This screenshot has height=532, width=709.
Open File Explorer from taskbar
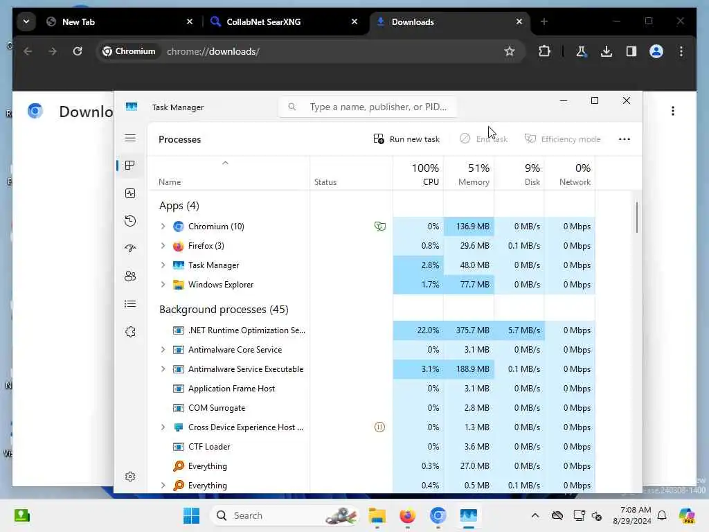pos(377,515)
